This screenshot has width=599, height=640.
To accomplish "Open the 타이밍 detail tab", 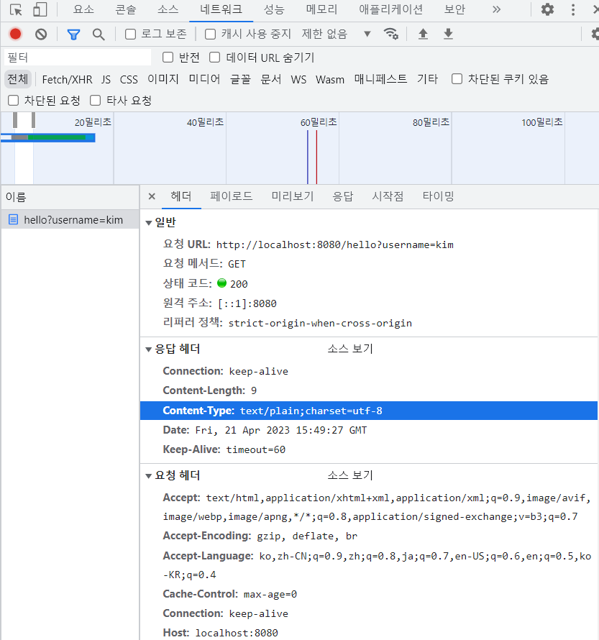I will point(438,196).
